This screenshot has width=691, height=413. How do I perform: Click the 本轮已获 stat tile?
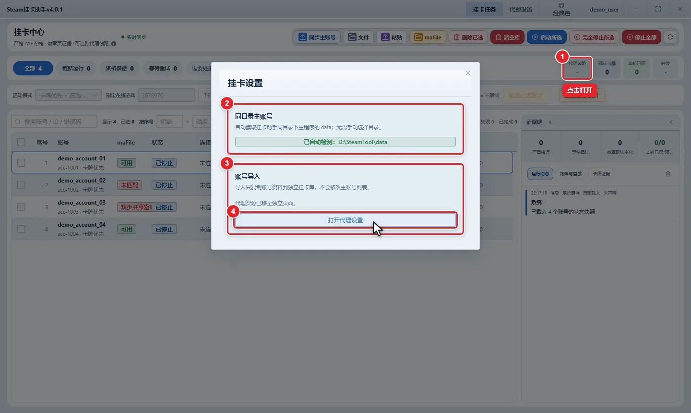[x=637, y=68]
